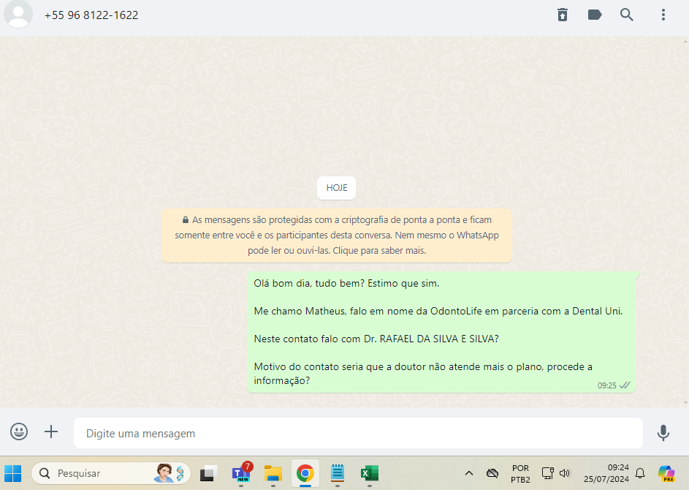Open the Windows Start menu

[x=13, y=473]
